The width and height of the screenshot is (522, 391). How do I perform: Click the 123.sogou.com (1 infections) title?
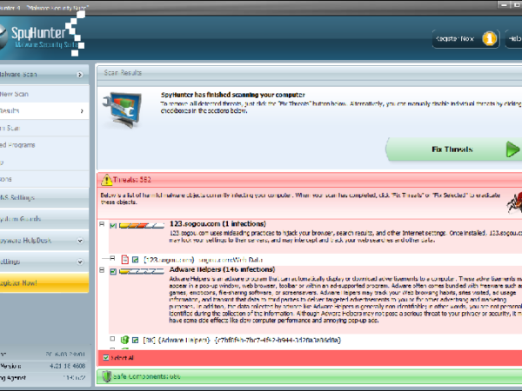click(x=217, y=224)
